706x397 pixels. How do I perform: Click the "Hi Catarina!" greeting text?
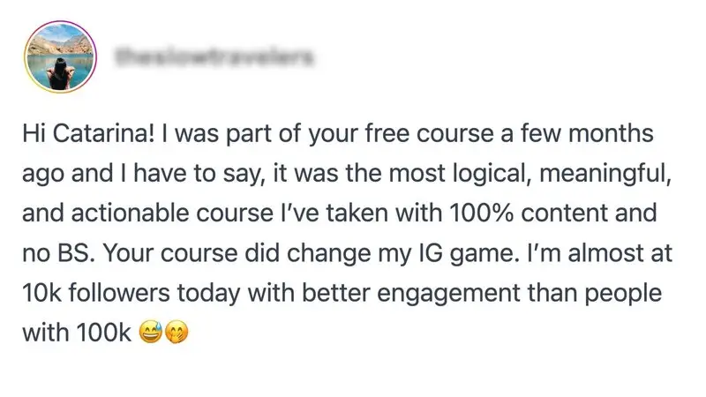tap(80, 136)
